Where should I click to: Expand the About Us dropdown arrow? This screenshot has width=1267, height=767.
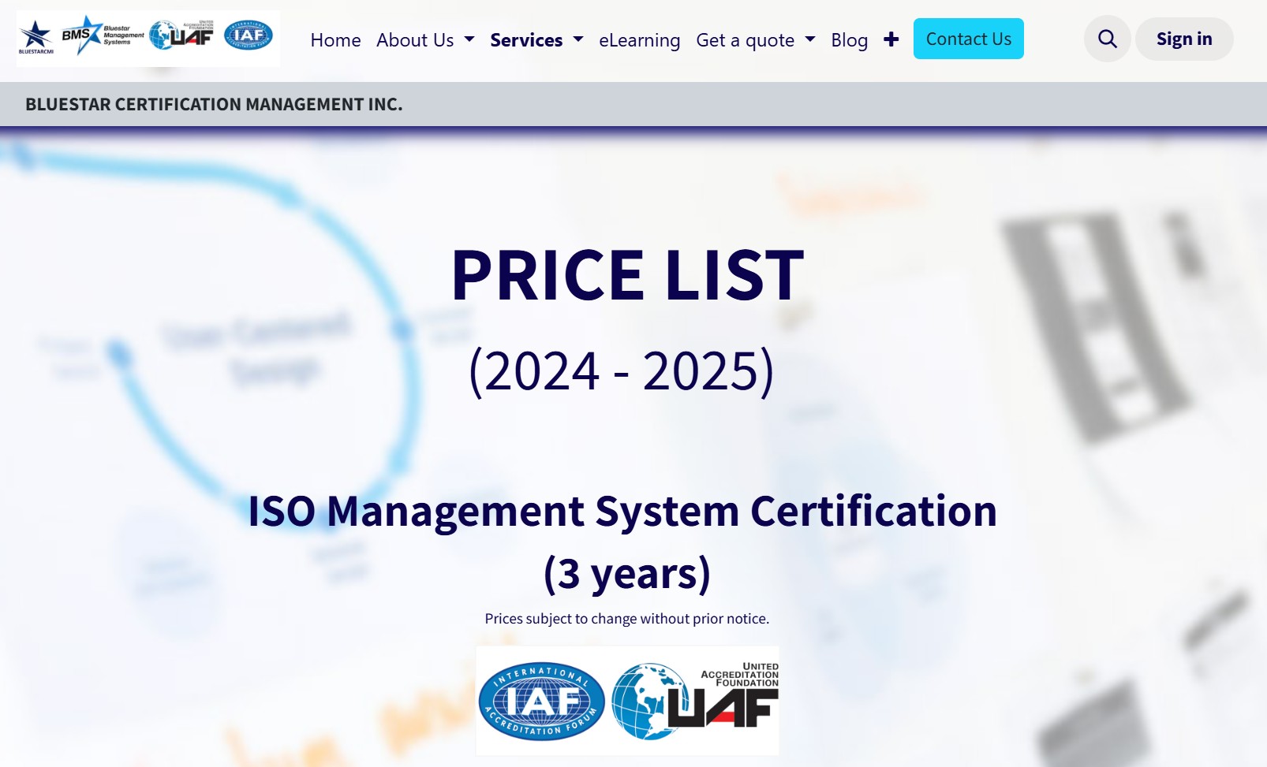[469, 39]
